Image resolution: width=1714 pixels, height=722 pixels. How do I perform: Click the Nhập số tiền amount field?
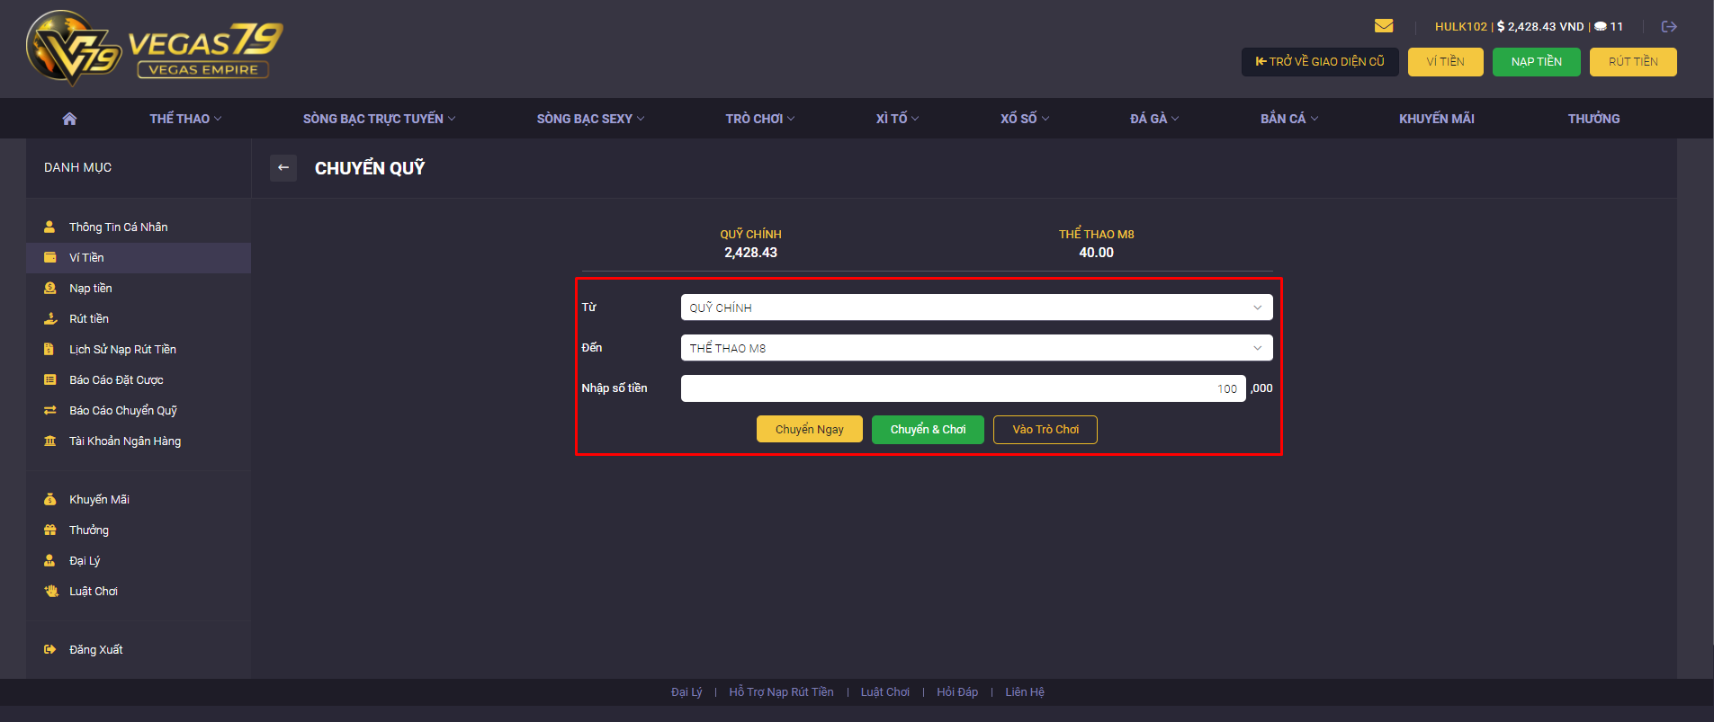(963, 388)
